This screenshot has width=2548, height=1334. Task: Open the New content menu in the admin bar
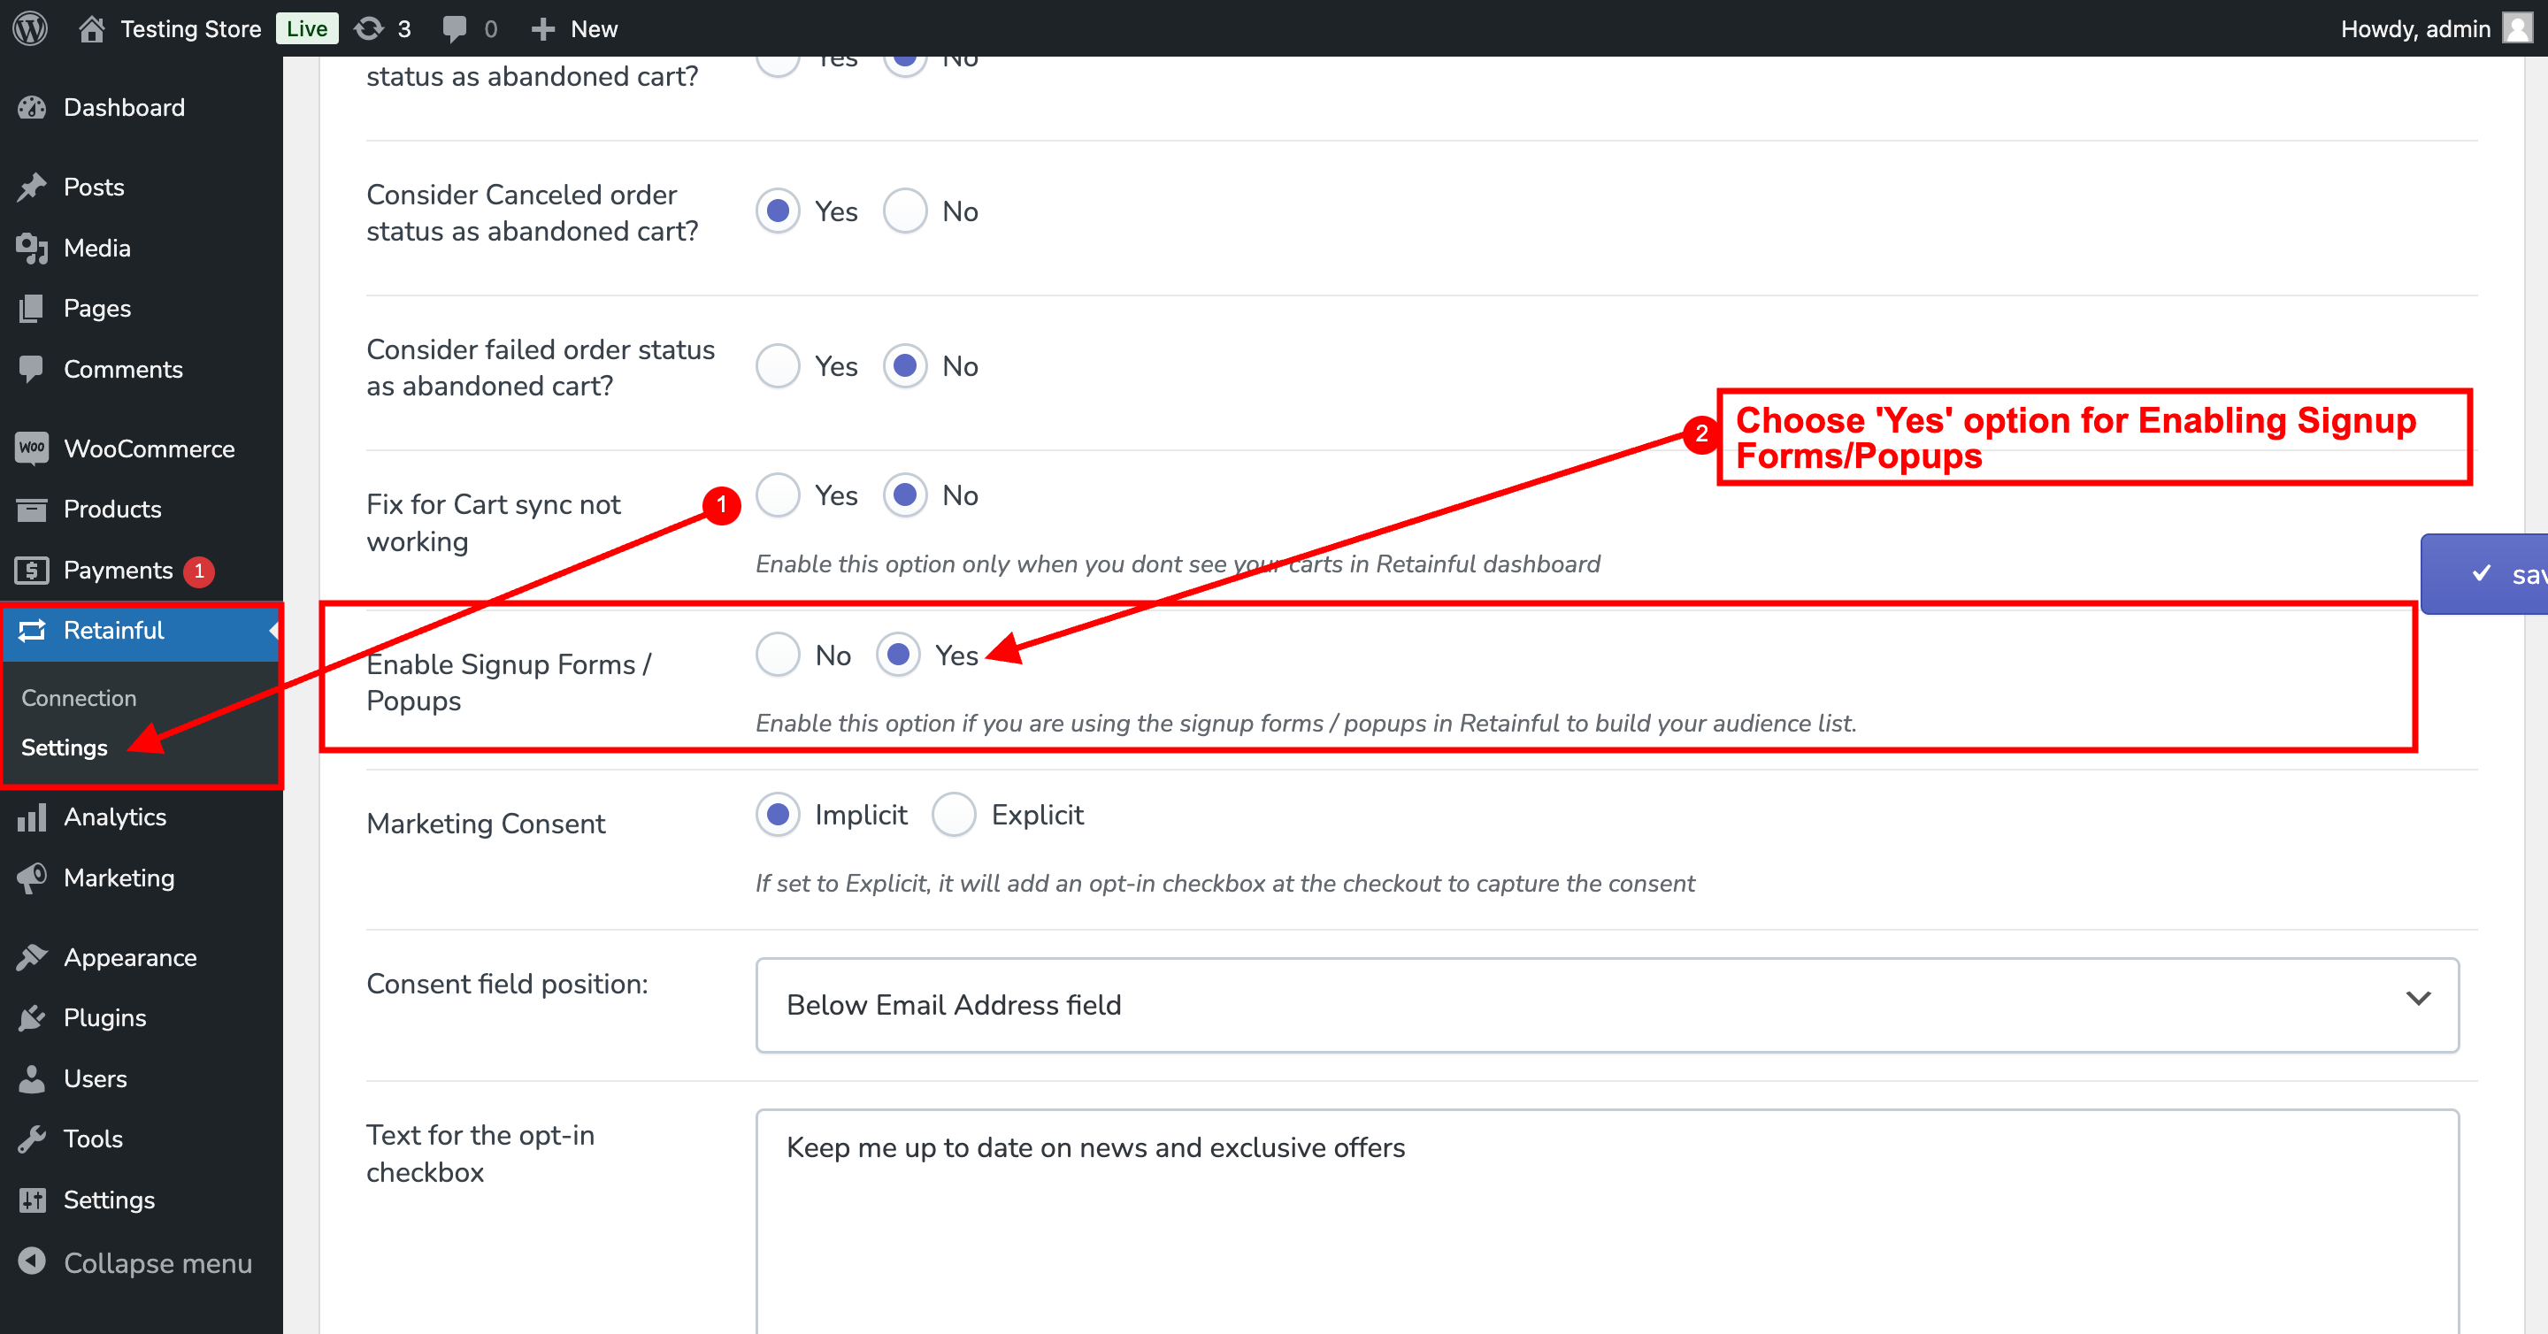pos(575,27)
